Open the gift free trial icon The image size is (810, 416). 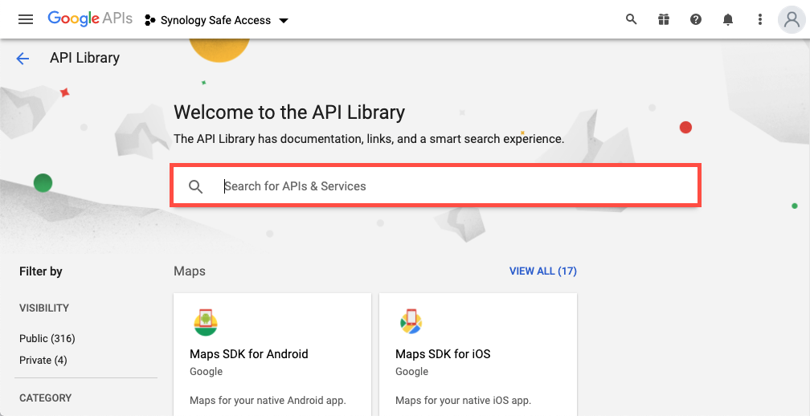click(663, 19)
